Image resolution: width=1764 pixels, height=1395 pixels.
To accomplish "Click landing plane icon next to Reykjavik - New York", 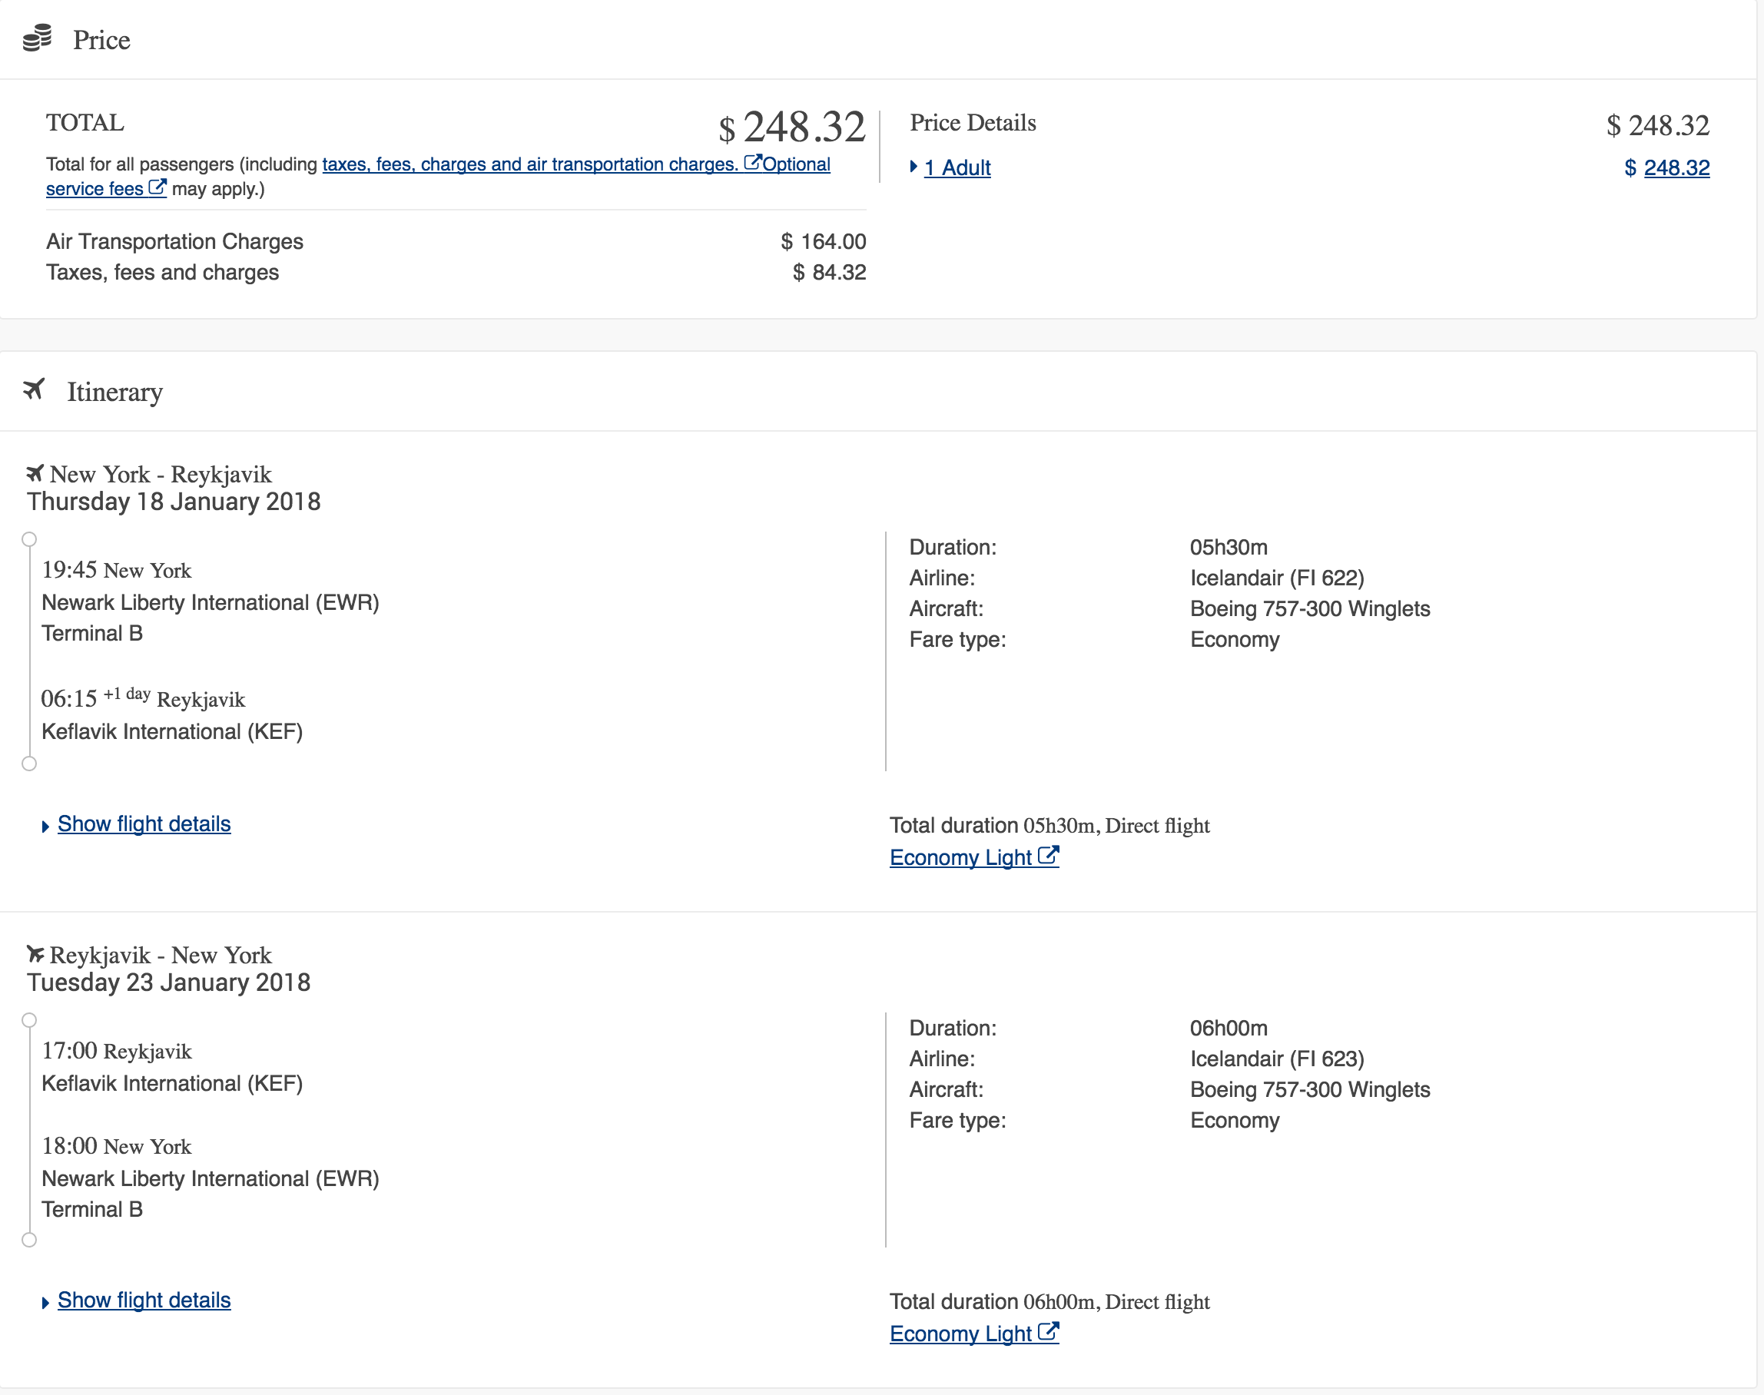I will [x=35, y=953].
